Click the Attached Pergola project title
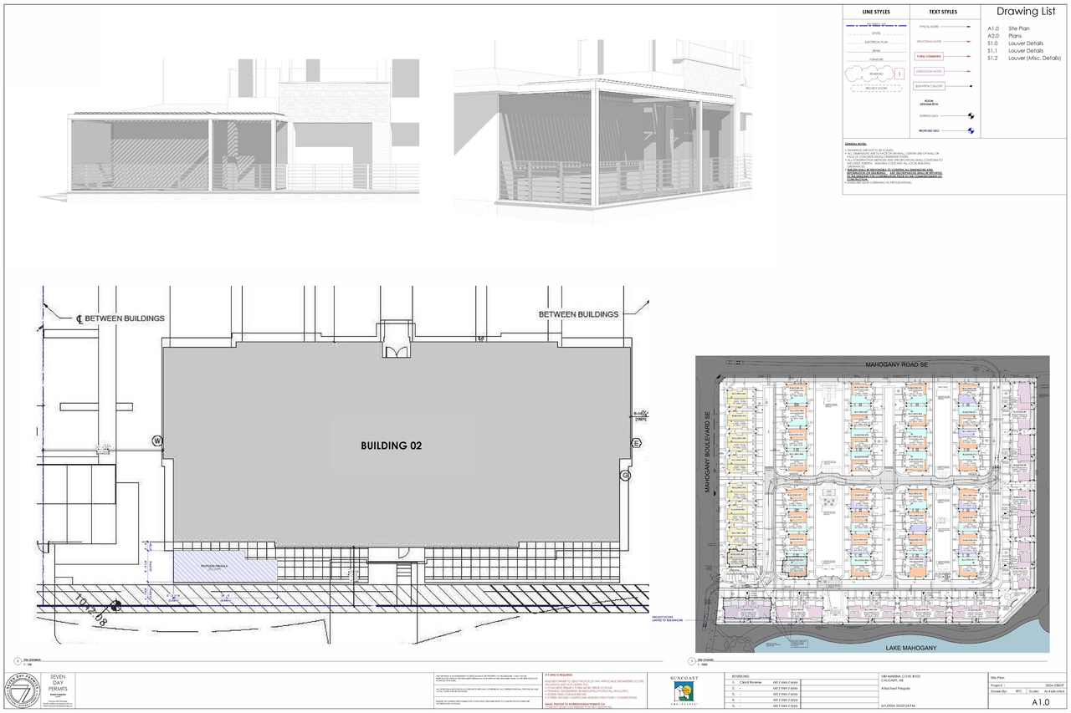 (x=896, y=689)
